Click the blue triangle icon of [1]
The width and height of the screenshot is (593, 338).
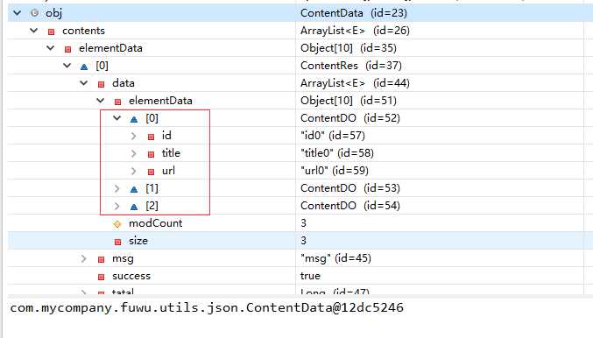134,189
